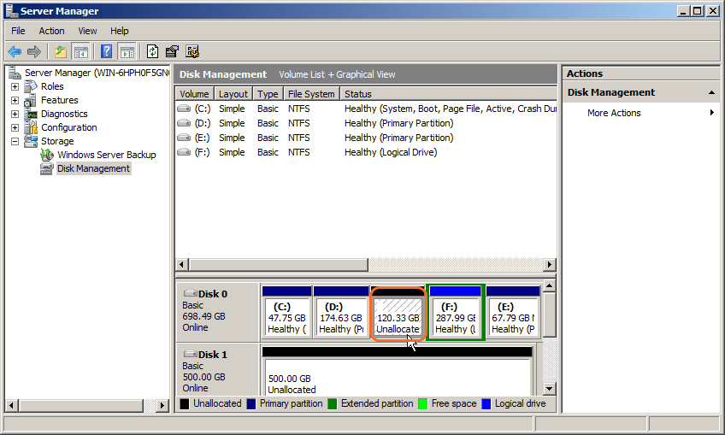Viewport: 725px width, 435px height.
Task: Click the Unallocated black legend swatch
Action: pos(185,403)
